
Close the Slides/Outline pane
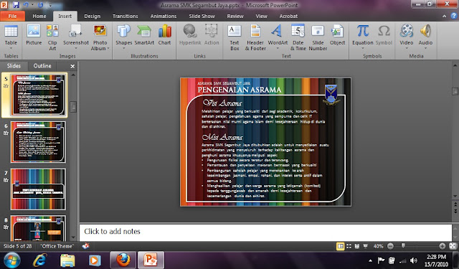coord(72,67)
